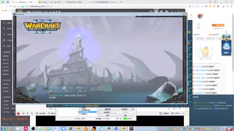
Task: Click the lightning speed-mode icon near address bar
Action: [190, 6]
